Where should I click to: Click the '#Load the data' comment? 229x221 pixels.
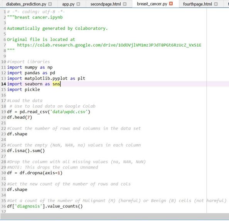pyautogui.click(x=25, y=101)
